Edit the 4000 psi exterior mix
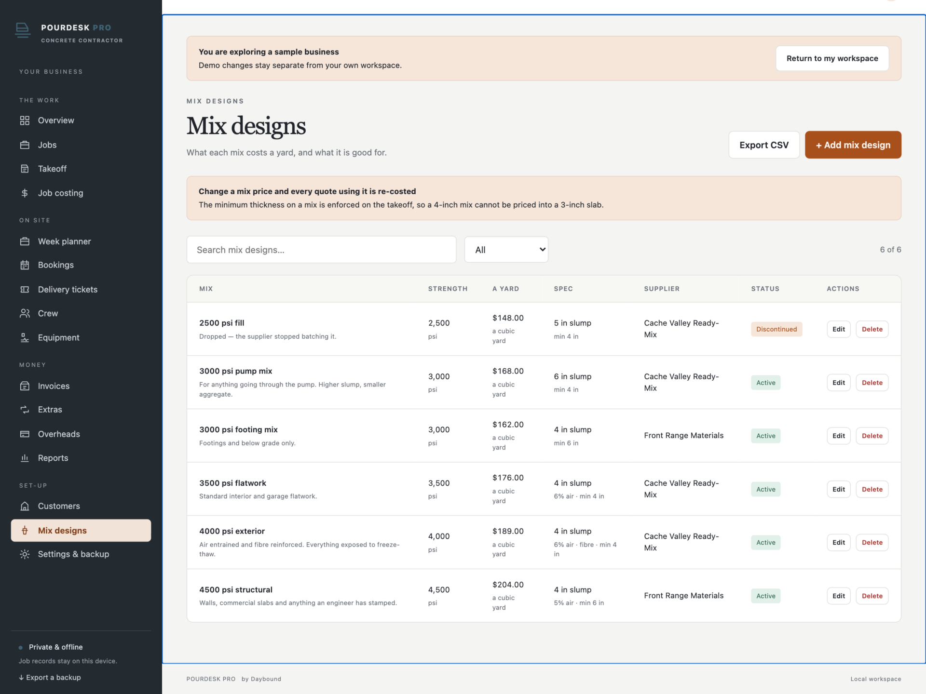 click(838, 543)
